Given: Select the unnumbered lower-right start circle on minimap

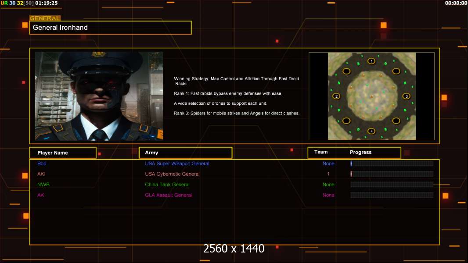Looking at the screenshot, I should pyautogui.click(x=396, y=121).
